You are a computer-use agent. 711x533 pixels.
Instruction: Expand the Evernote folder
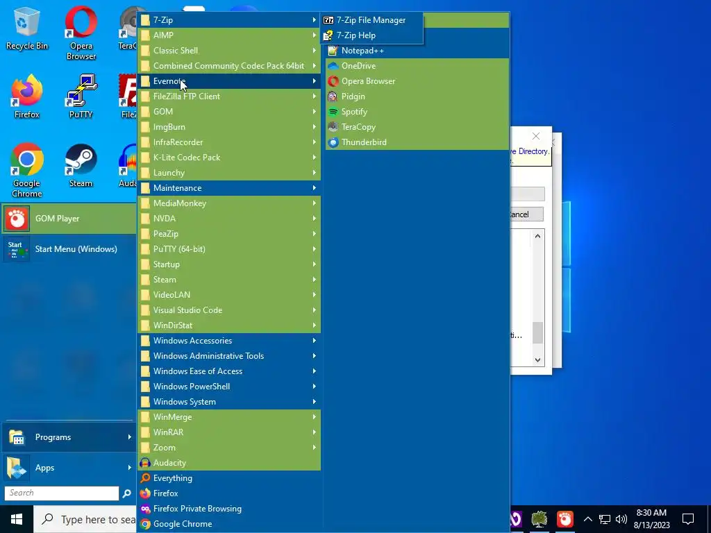(x=229, y=81)
